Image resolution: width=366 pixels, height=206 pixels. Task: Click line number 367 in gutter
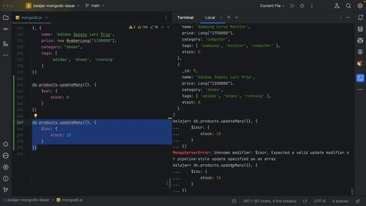click(x=20, y=122)
